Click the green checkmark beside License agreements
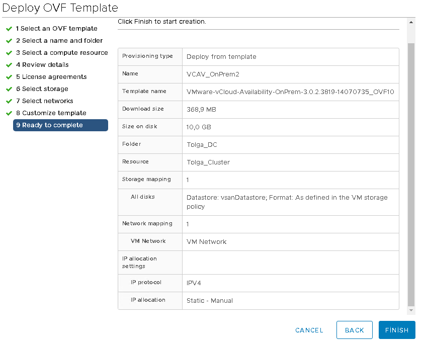The image size is (426, 343). click(9, 77)
